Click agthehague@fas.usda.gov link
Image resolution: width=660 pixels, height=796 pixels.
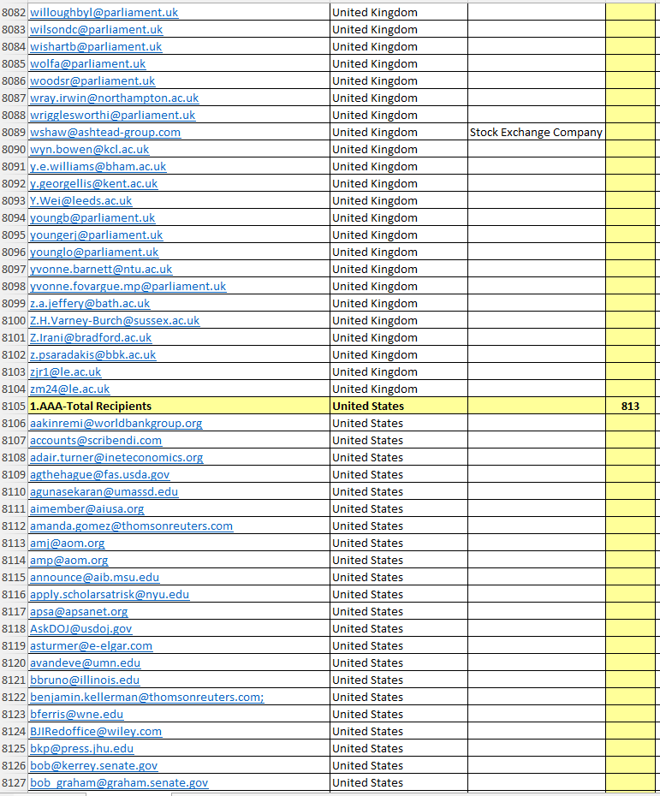pyautogui.click(x=99, y=475)
